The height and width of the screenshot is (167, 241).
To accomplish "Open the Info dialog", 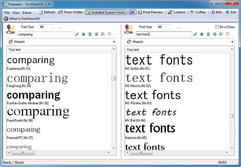I will tap(216, 12).
